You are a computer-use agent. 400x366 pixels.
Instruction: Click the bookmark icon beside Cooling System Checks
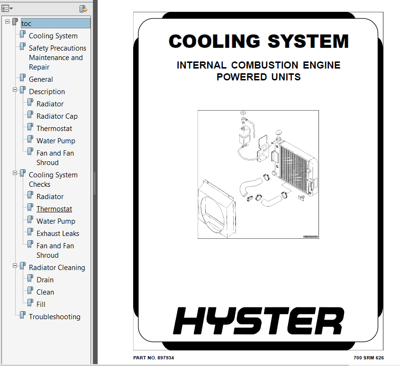(x=23, y=174)
